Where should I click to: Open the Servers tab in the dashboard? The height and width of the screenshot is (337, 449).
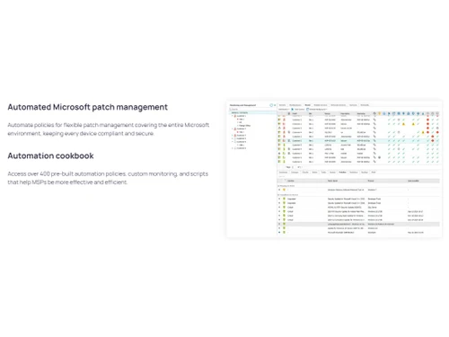point(282,105)
